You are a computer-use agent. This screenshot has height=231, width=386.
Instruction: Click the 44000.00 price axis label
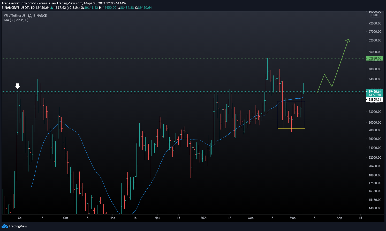point(375,79)
